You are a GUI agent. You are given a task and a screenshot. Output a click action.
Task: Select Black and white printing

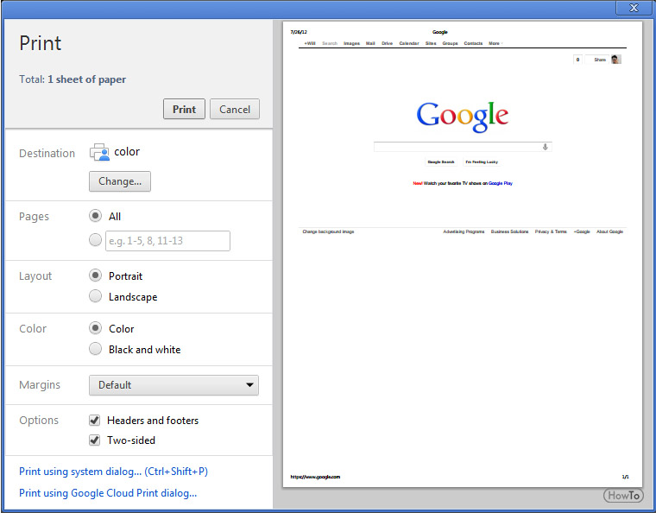click(x=96, y=349)
